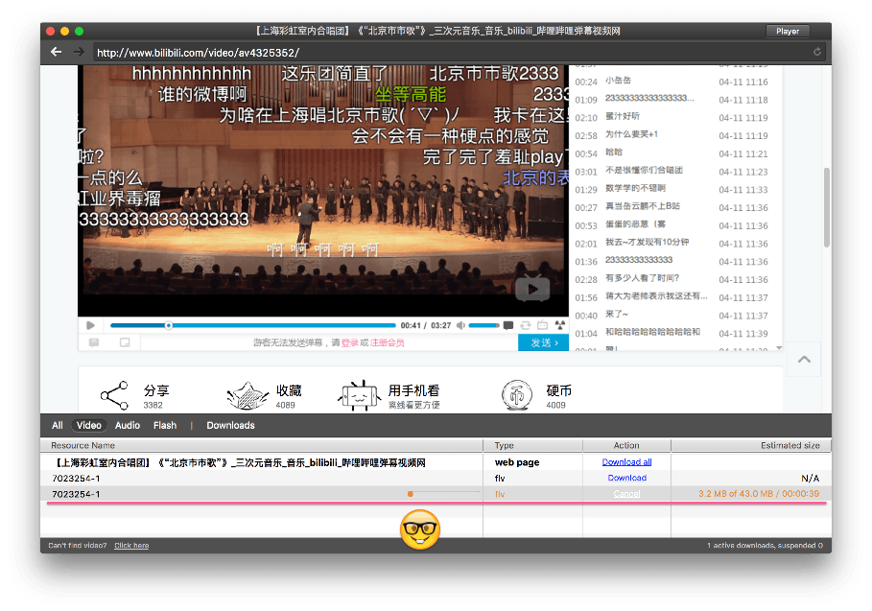
Task: Switch to the Flash tab
Action: point(165,425)
